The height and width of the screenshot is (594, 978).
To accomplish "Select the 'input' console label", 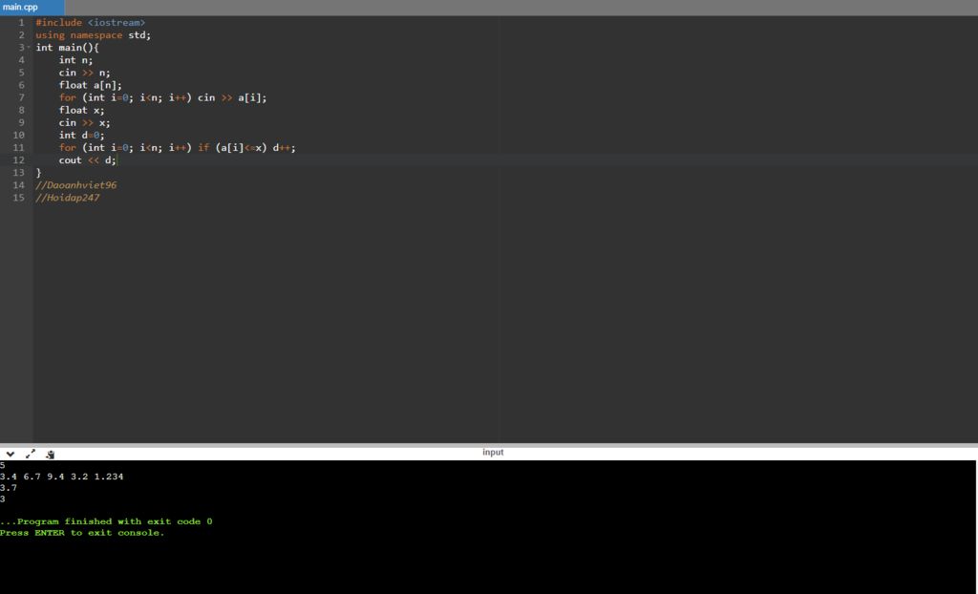I will 493,453.
